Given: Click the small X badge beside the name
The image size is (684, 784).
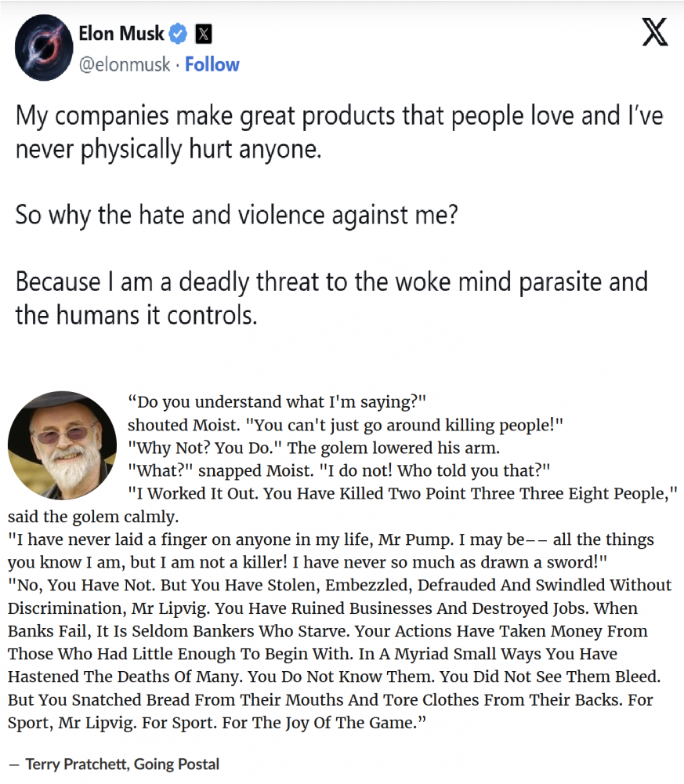Looking at the screenshot, I should click(x=203, y=34).
